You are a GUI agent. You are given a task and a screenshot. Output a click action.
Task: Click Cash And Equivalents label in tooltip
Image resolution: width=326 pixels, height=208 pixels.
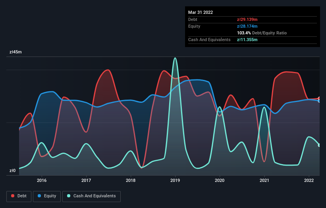click(209, 40)
